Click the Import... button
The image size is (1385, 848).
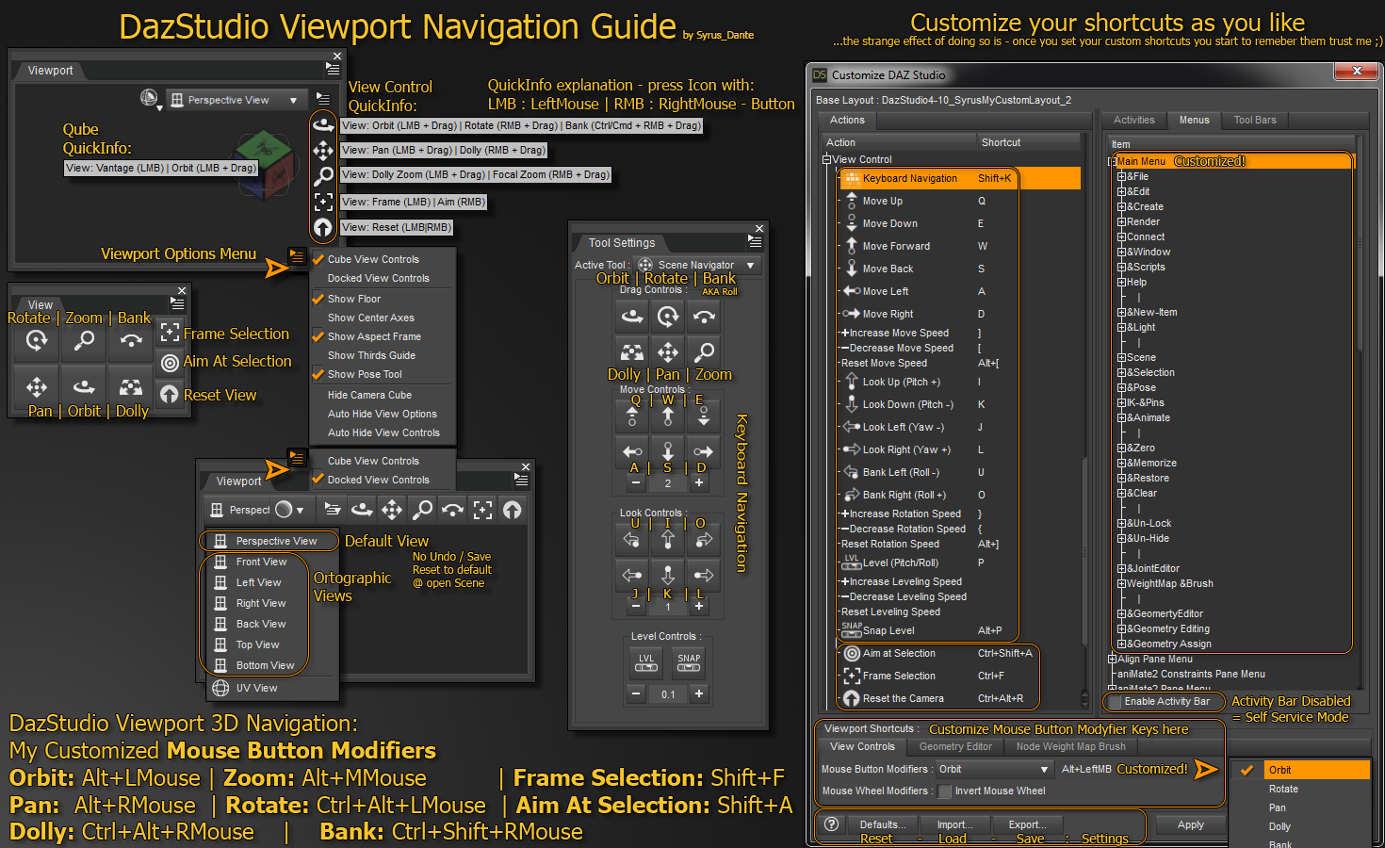(954, 824)
